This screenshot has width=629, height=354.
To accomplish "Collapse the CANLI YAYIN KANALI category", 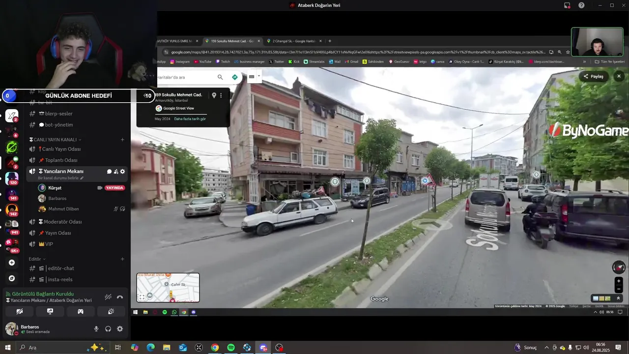I will (x=56, y=140).
